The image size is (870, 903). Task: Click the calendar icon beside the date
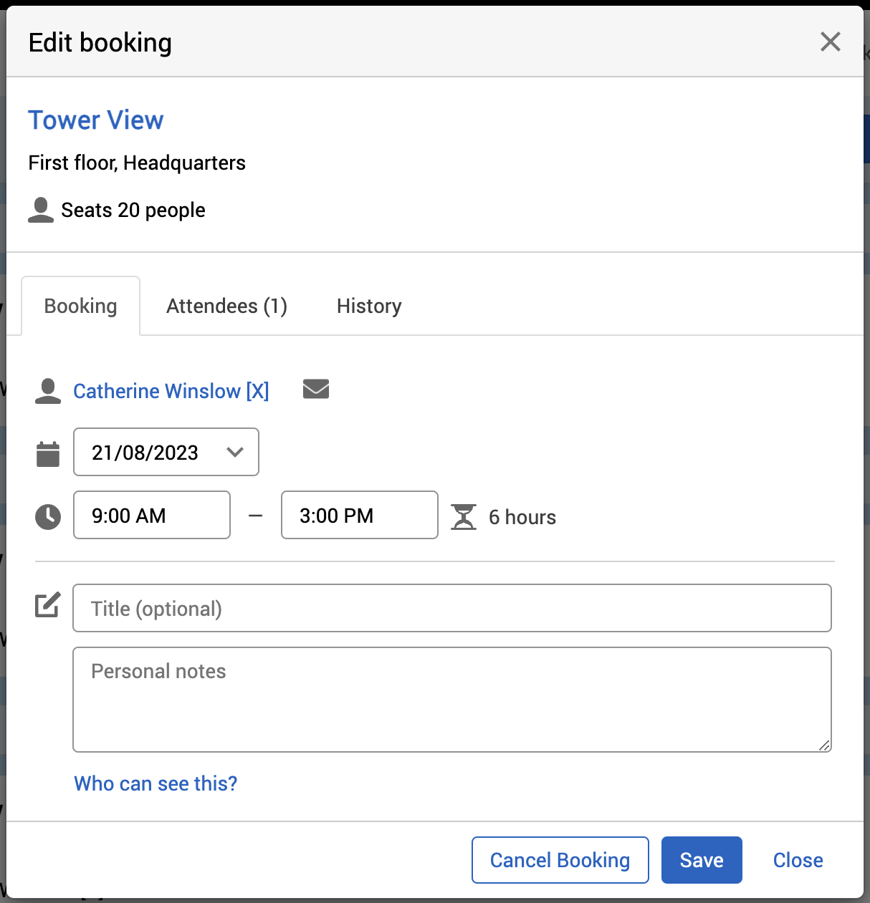click(x=48, y=453)
